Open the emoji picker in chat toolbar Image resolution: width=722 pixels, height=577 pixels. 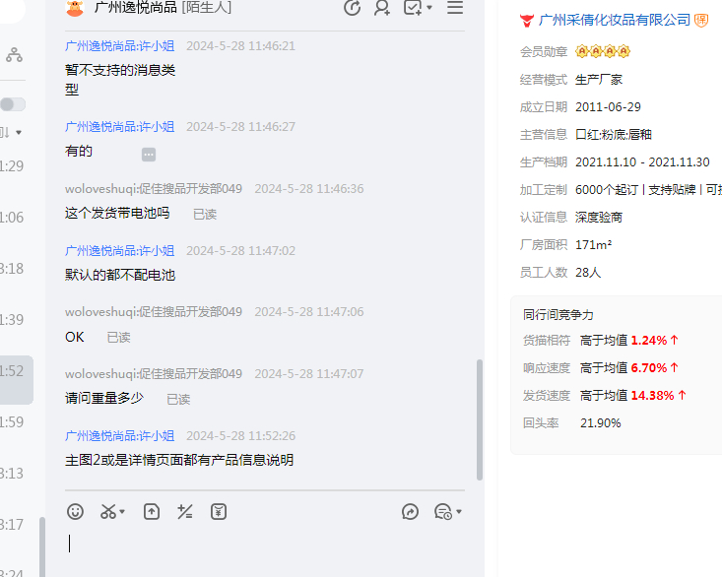[x=75, y=511]
